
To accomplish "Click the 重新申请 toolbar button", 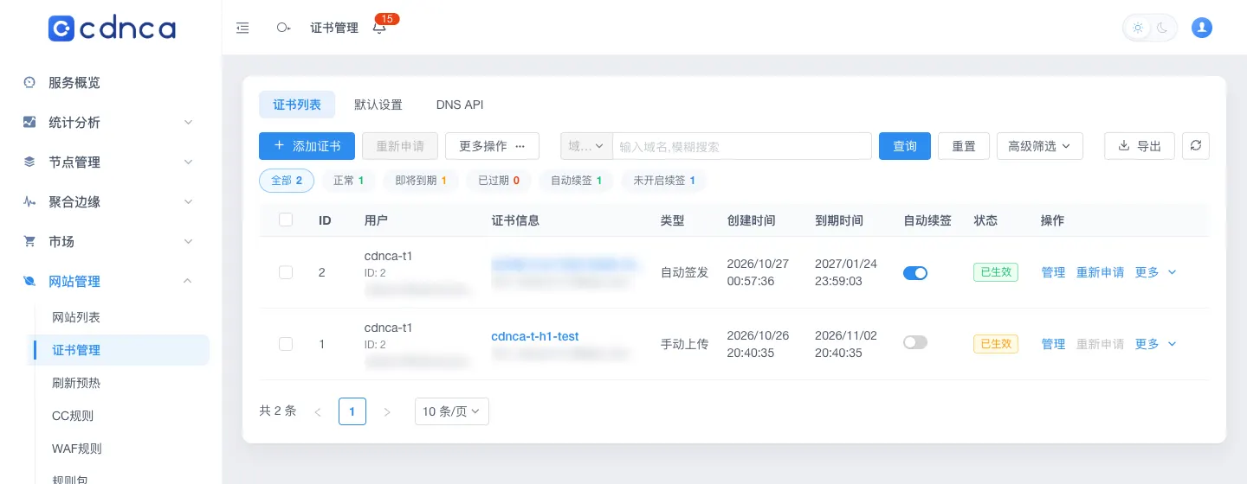I will (400, 146).
